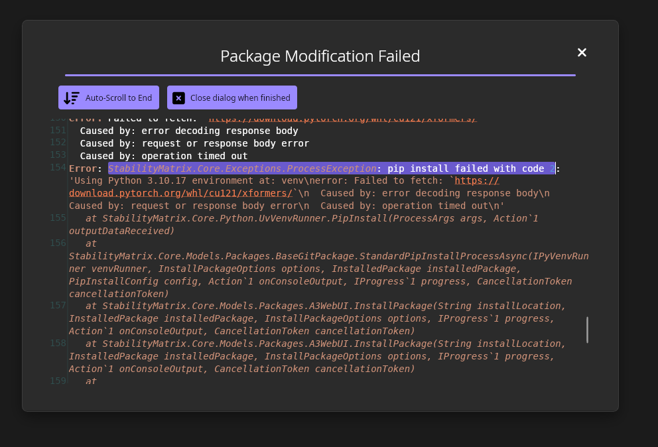658x447 pixels.
Task: Click the 'operation timed out' line 153
Action: pos(163,156)
